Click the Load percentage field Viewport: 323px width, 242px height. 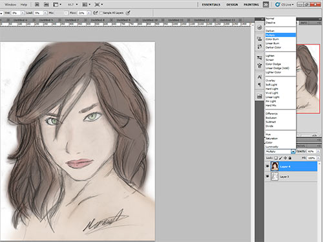(39, 13)
